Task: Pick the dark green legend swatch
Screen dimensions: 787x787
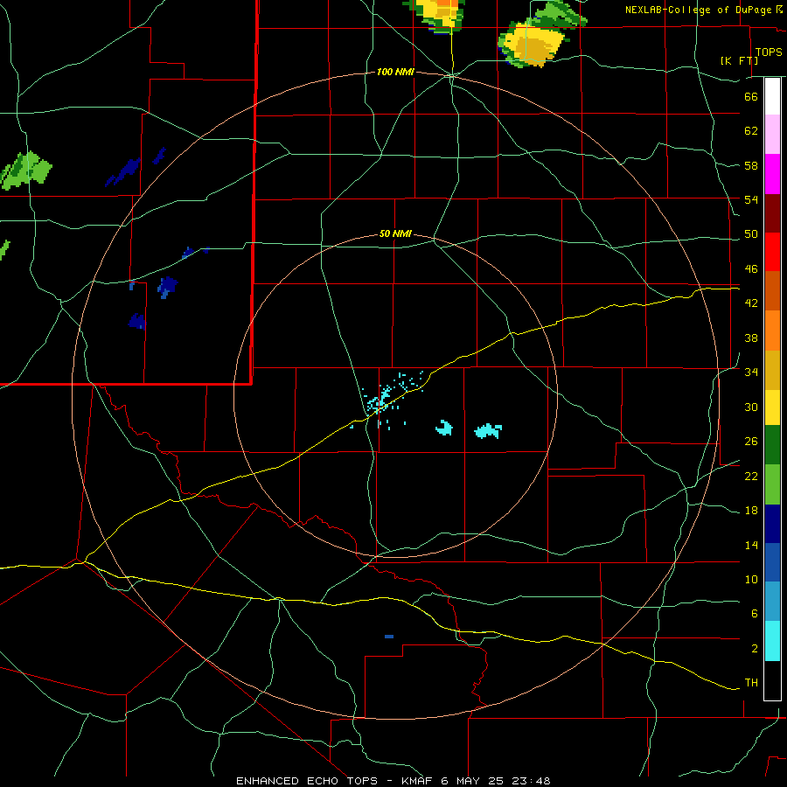Action: [772, 445]
